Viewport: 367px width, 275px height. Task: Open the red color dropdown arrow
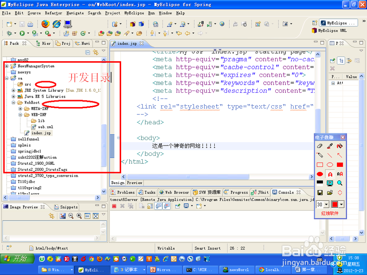click(x=341, y=205)
